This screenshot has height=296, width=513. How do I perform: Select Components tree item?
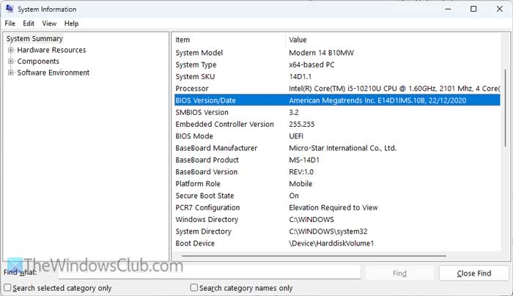click(x=38, y=61)
